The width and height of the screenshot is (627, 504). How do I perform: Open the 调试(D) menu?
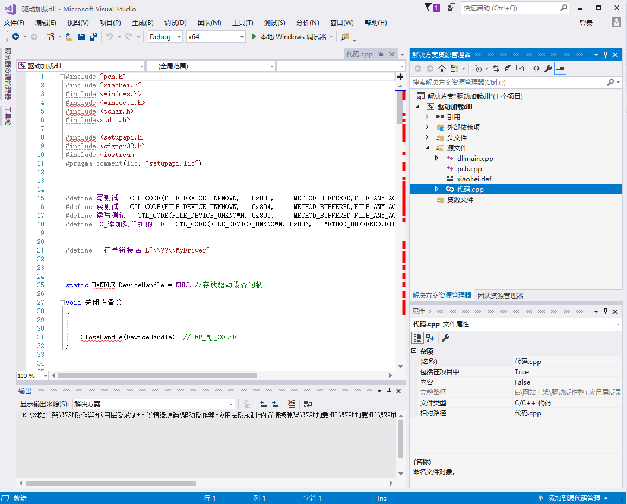pyautogui.click(x=175, y=23)
